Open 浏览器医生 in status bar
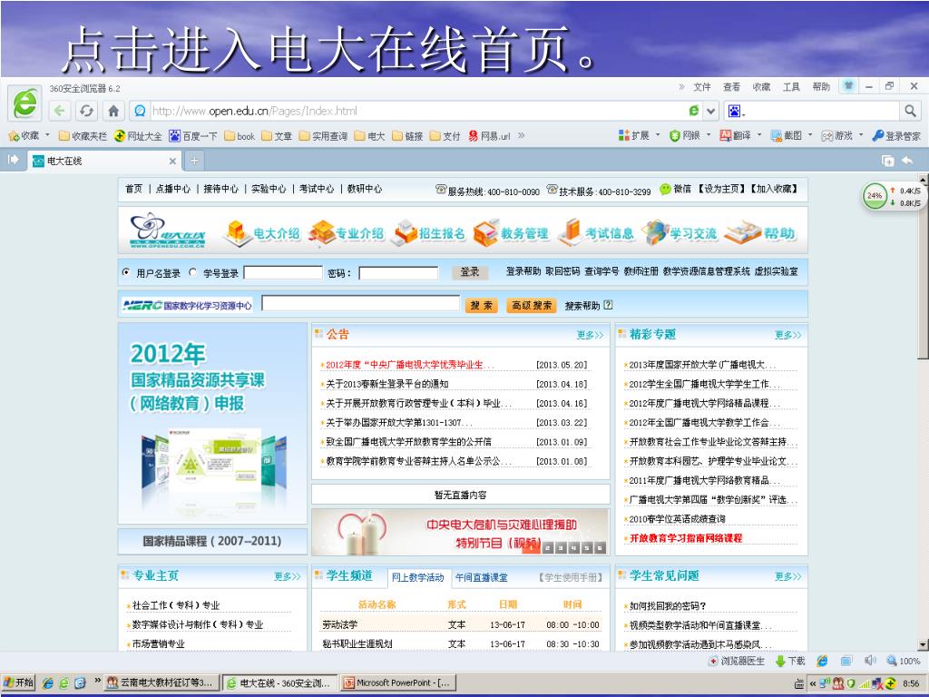The image size is (929, 697). (x=737, y=661)
